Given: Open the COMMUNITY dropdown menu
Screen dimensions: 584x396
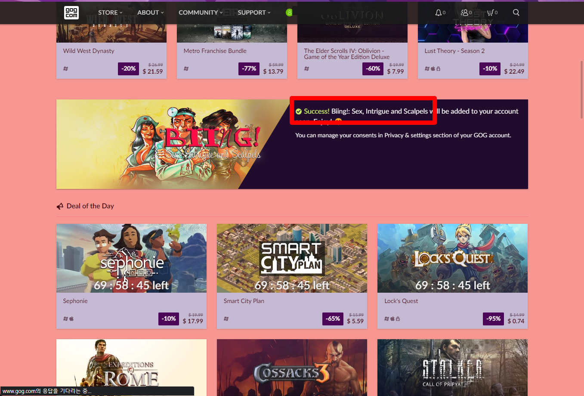Looking at the screenshot, I should (201, 12).
